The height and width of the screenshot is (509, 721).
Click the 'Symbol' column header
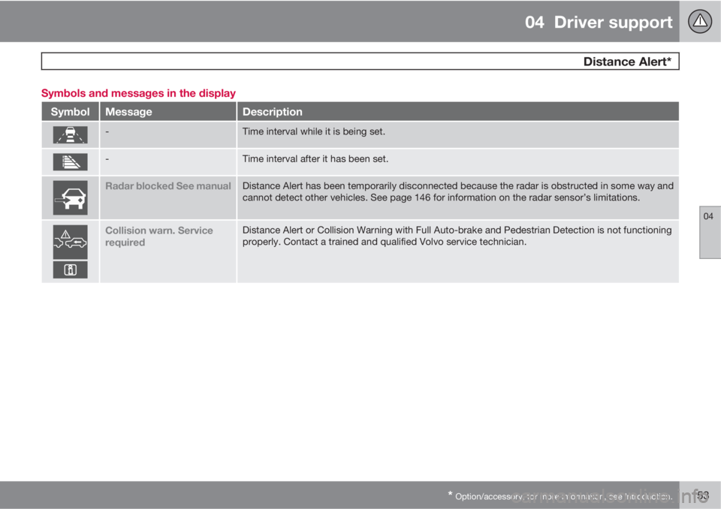71,112
